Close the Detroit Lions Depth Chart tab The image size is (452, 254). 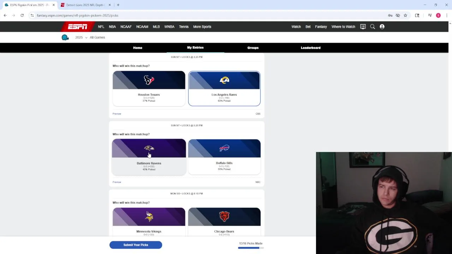[x=109, y=5]
